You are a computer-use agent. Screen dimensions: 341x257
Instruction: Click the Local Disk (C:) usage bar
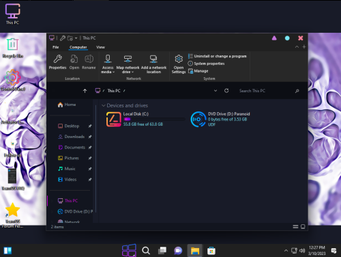[154, 119]
